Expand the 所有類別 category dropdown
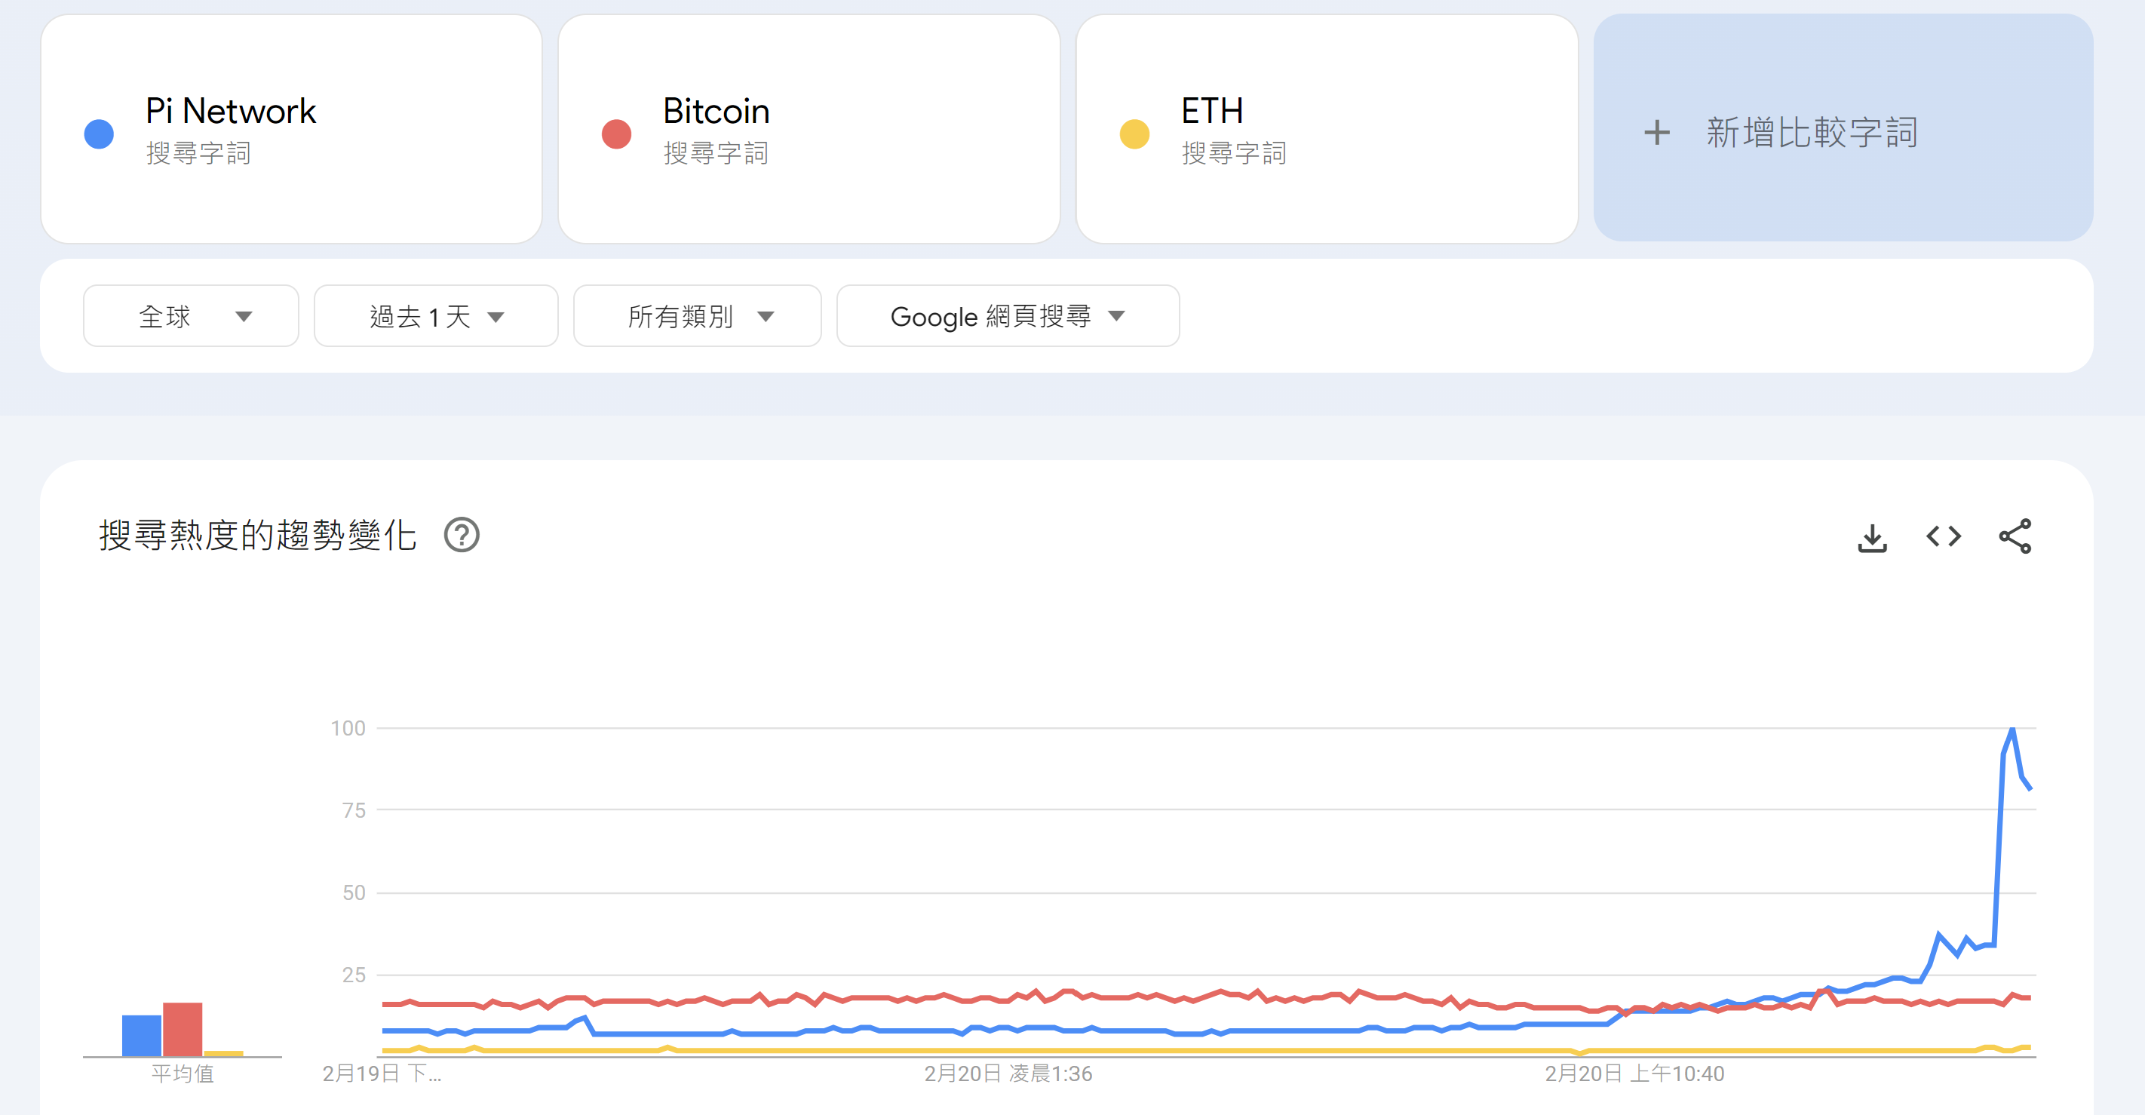This screenshot has height=1115, width=2145. (697, 316)
